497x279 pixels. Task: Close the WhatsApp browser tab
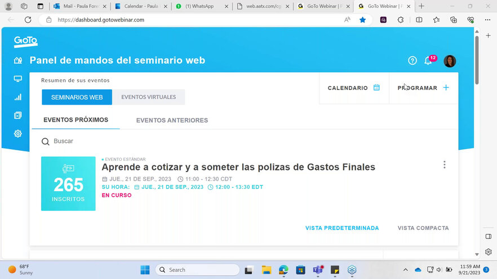coord(227,6)
